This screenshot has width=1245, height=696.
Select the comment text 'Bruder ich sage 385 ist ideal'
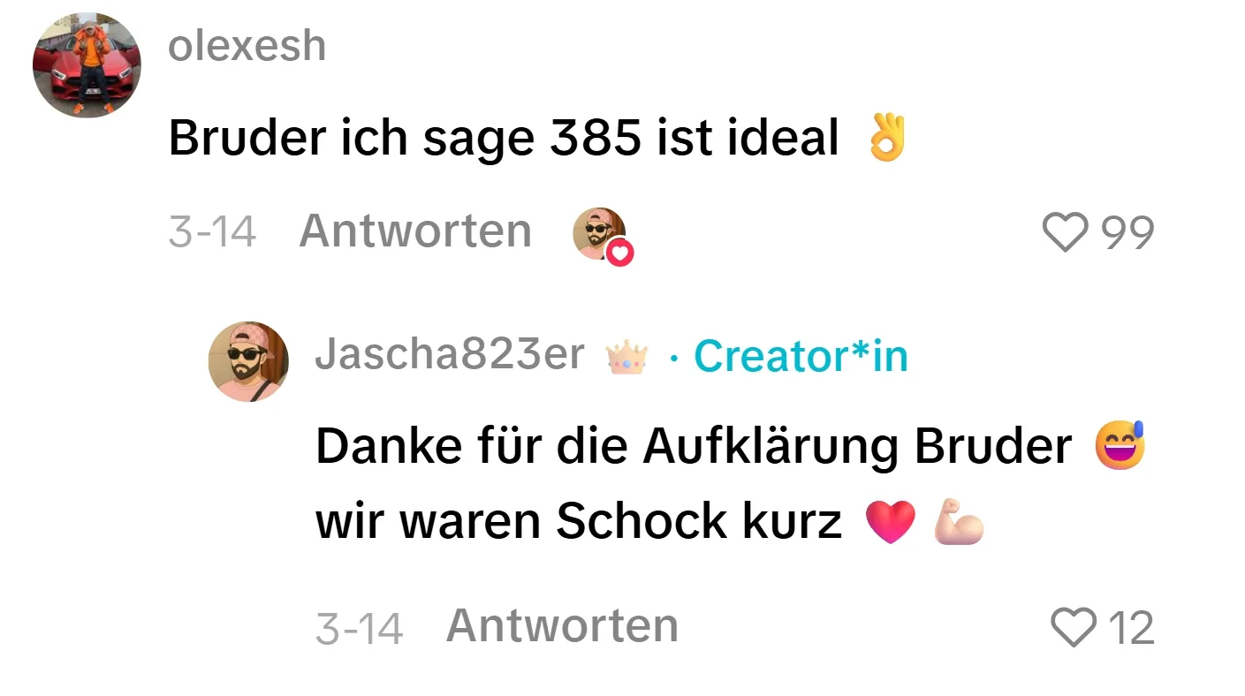[x=504, y=138]
